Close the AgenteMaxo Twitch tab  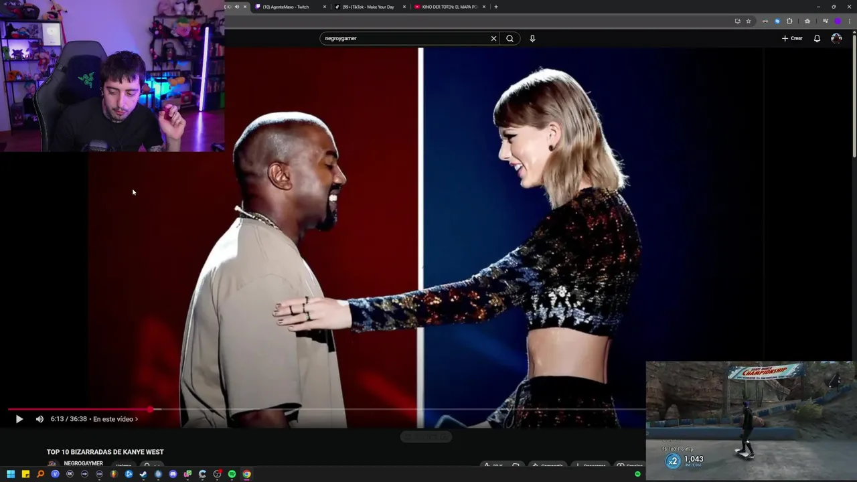tap(325, 7)
